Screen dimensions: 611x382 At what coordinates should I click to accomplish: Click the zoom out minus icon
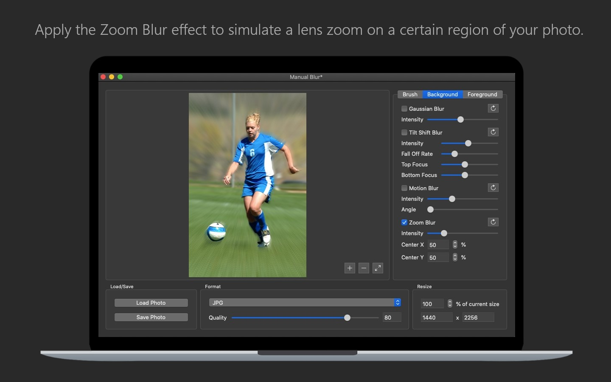364,268
